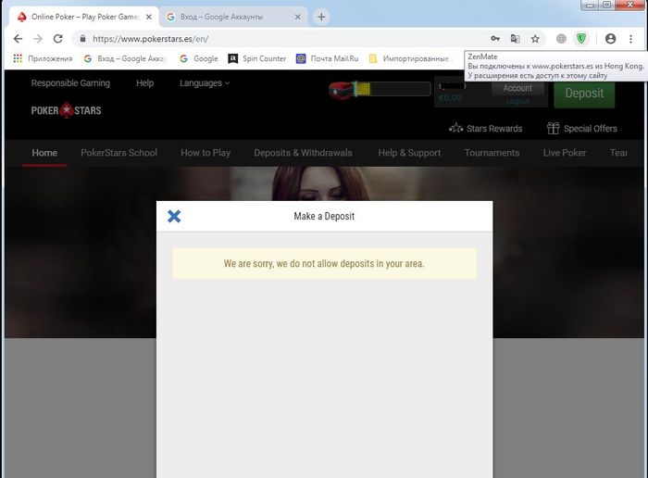Open the Почта Mail.Ru bookmark

[328, 58]
